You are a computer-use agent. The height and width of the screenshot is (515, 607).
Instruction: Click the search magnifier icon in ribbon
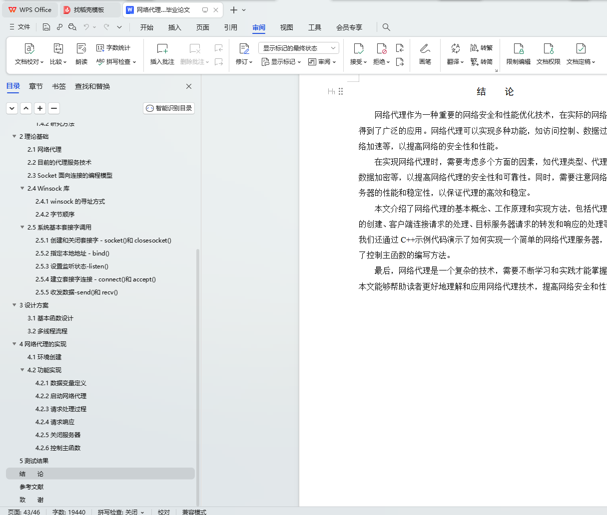click(386, 27)
